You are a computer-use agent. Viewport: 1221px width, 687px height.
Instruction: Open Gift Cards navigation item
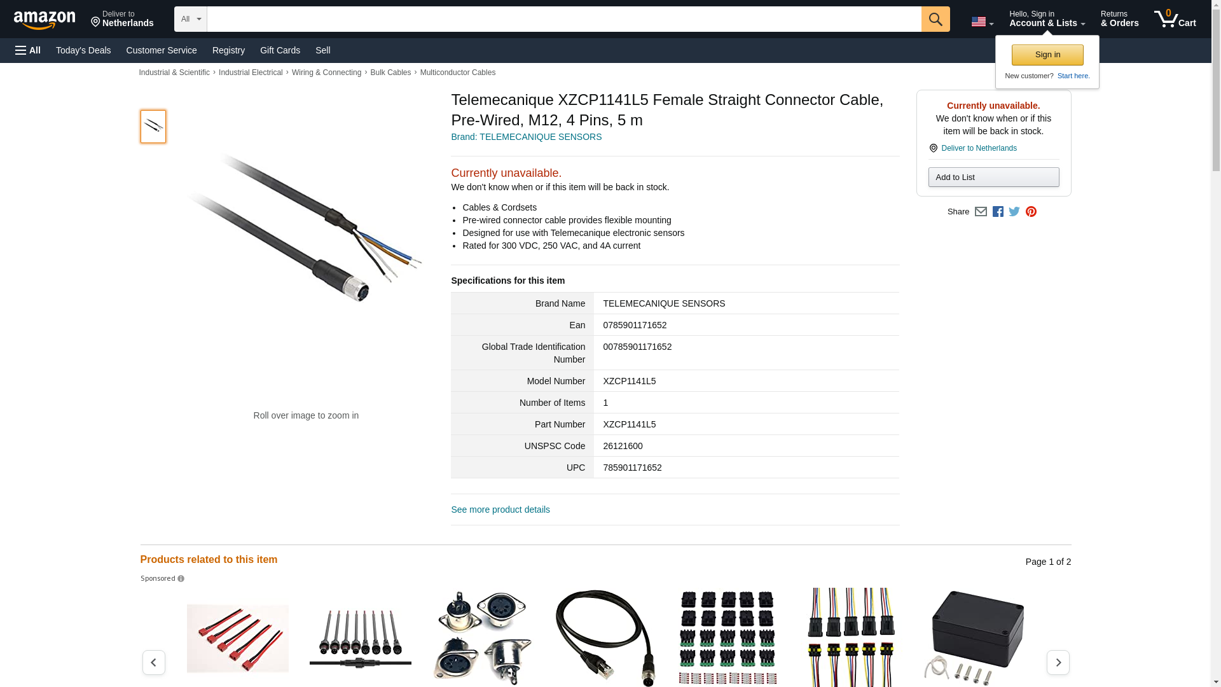(x=280, y=50)
